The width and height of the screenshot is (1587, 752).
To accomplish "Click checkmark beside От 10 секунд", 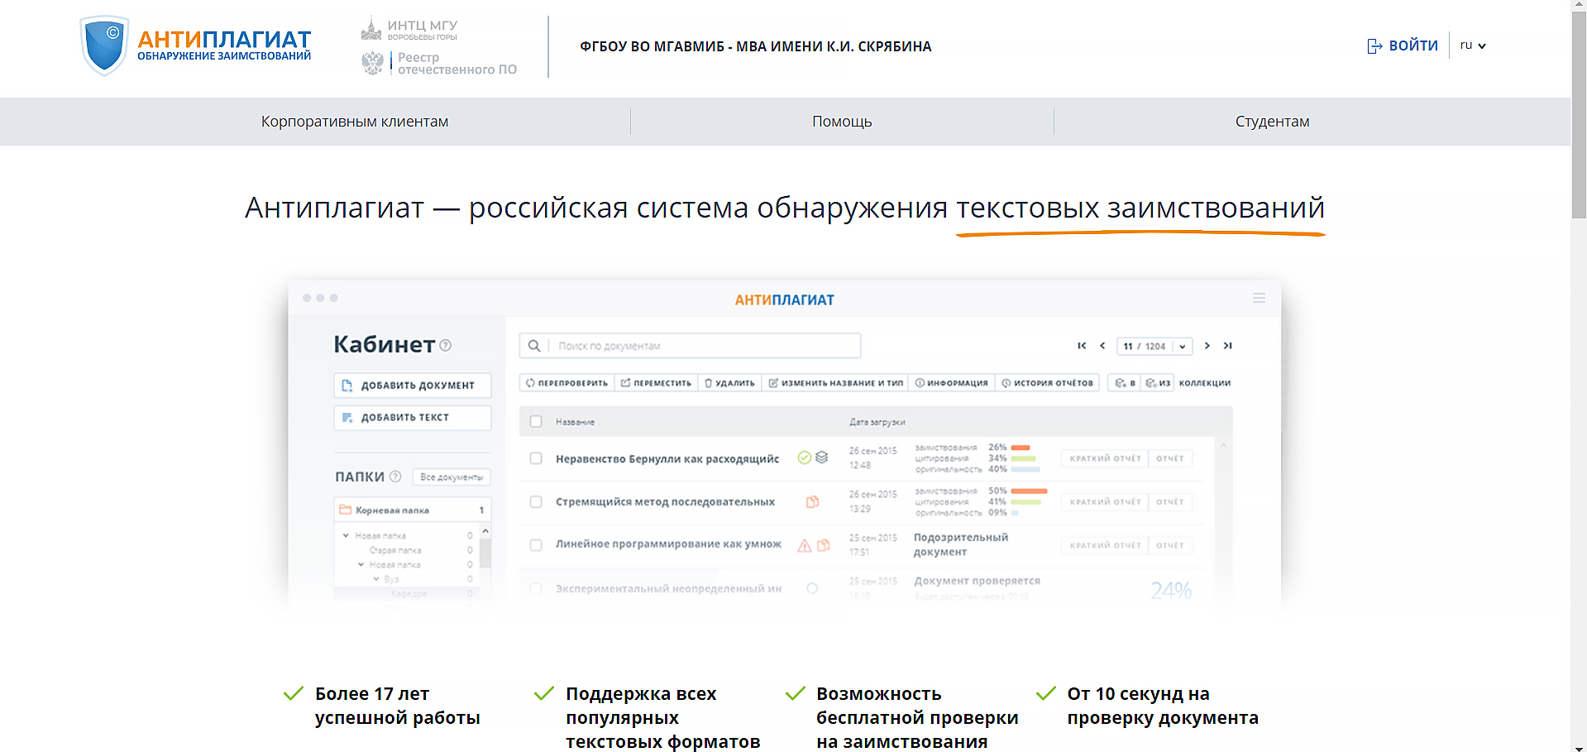I will [1045, 693].
